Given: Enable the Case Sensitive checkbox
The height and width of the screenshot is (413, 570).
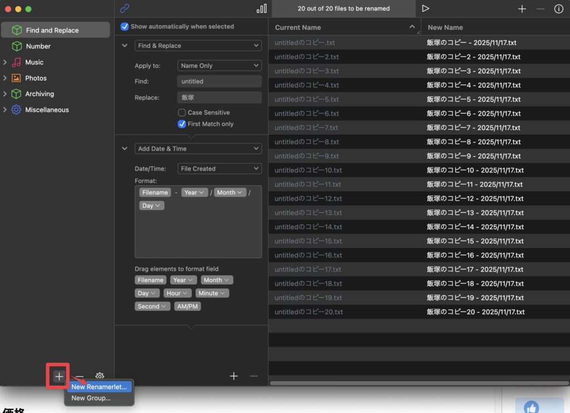Looking at the screenshot, I should click(x=181, y=112).
